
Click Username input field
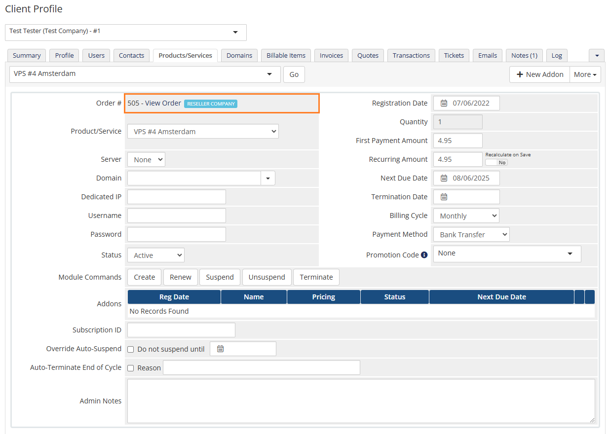[x=177, y=216]
